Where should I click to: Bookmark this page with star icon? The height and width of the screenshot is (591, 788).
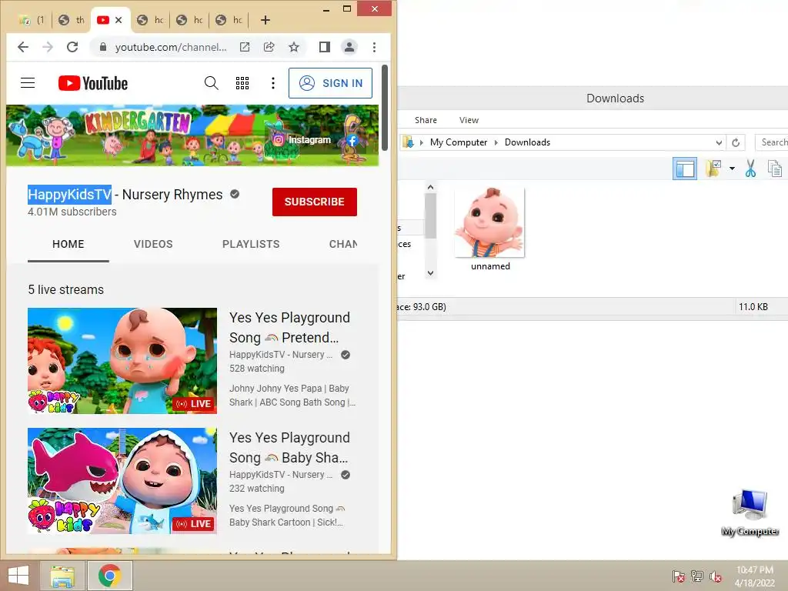click(x=294, y=47)
